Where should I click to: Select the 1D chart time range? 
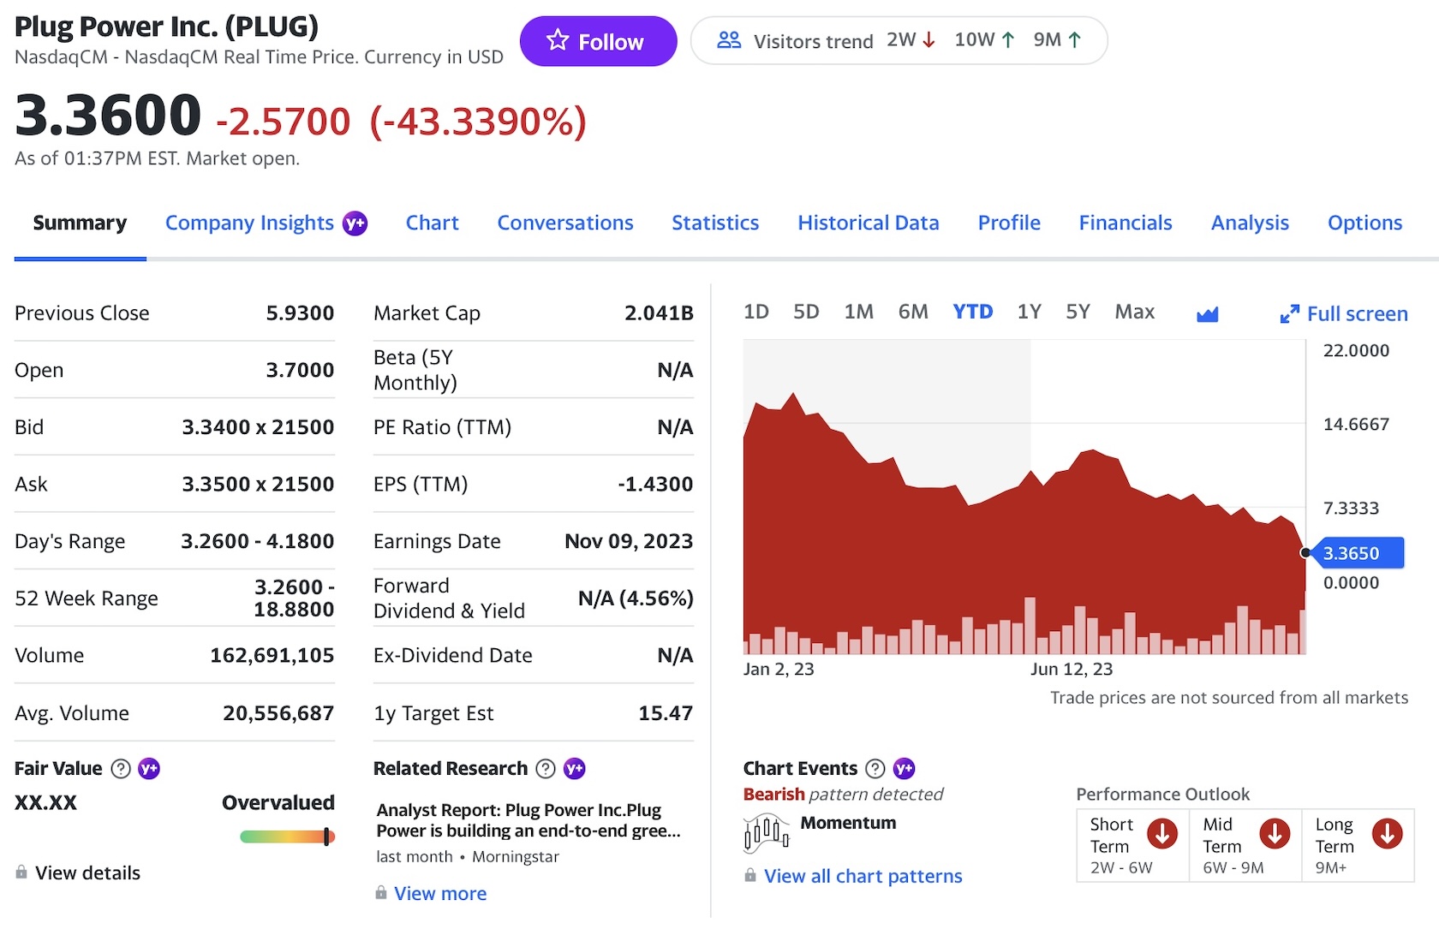(x=755, y=312)
